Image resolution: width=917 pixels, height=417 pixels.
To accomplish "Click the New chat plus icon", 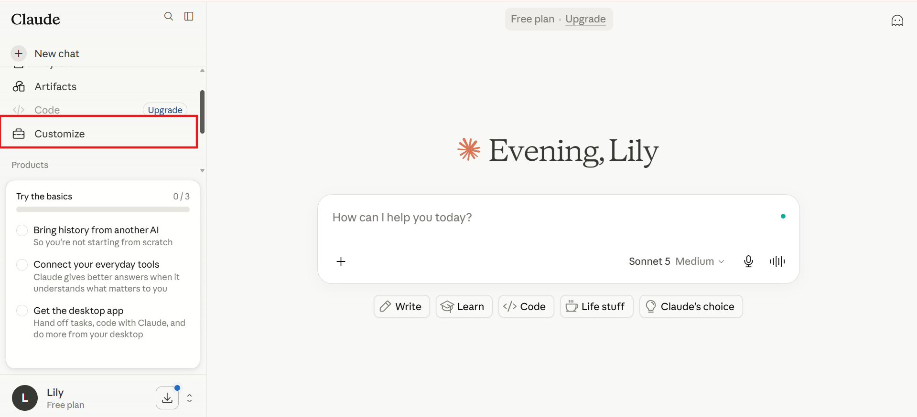I will point(19,53).
